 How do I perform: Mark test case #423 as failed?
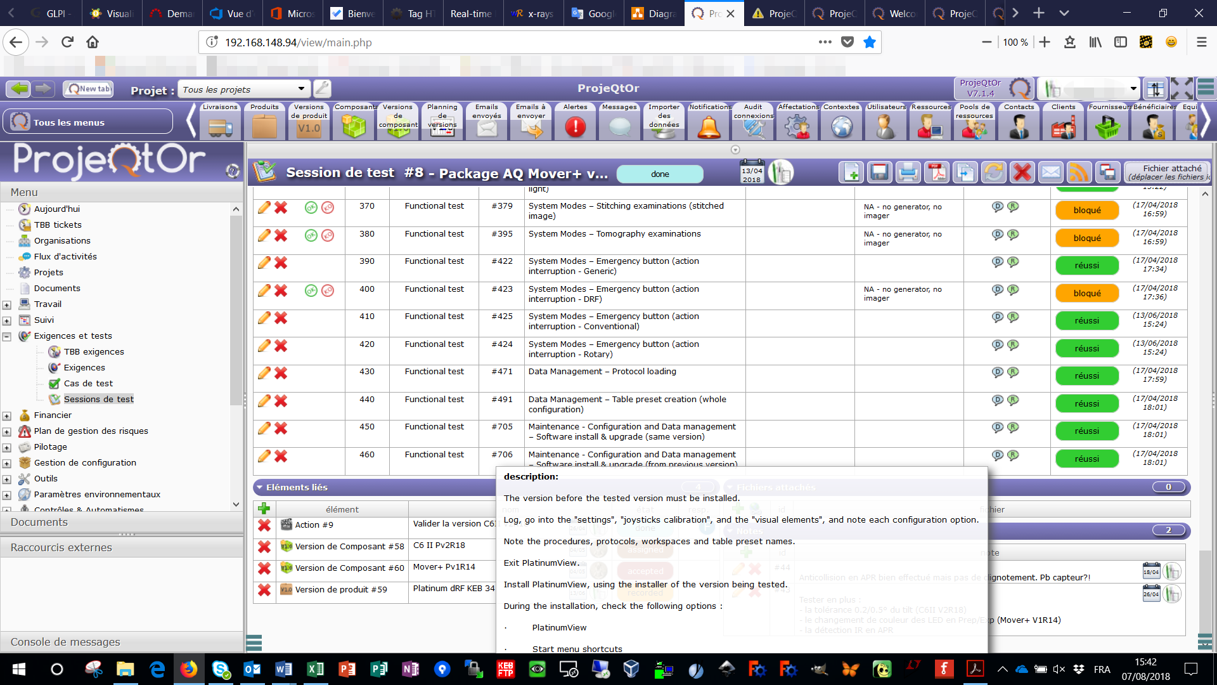point(328,290)
